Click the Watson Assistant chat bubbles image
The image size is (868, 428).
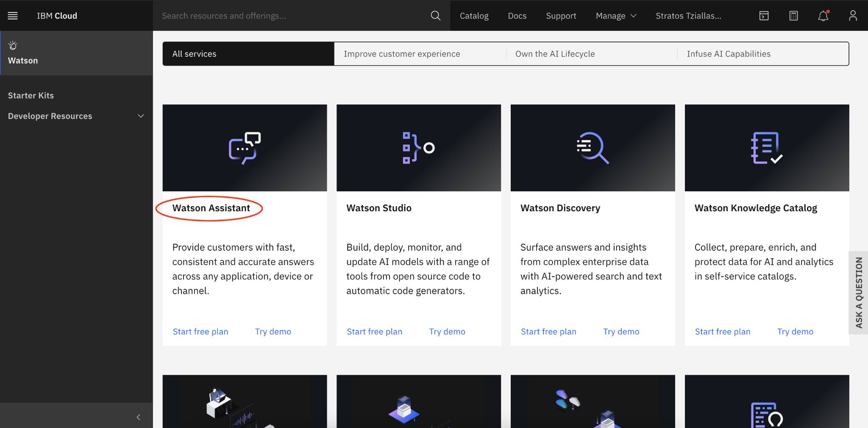click(x=245, y=148)
